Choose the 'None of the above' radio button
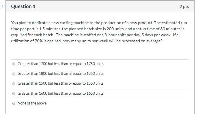Screen dimensions: 198x118 coord(14,103)
